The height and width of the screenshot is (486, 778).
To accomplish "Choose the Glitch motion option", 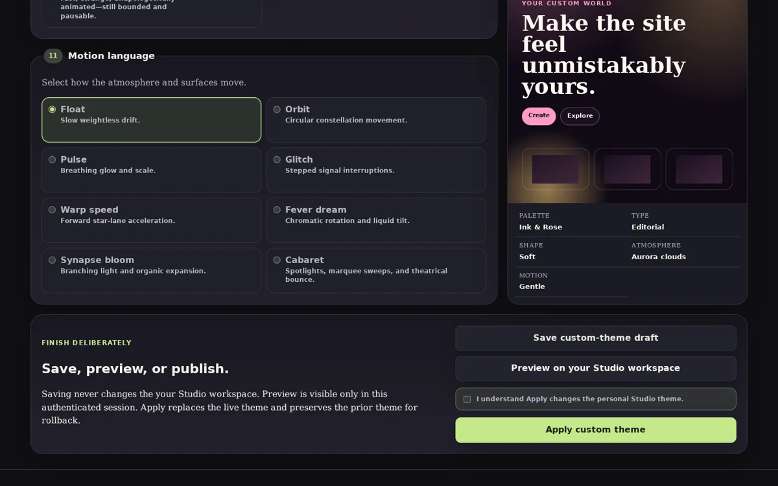I will tap(277, 159).
